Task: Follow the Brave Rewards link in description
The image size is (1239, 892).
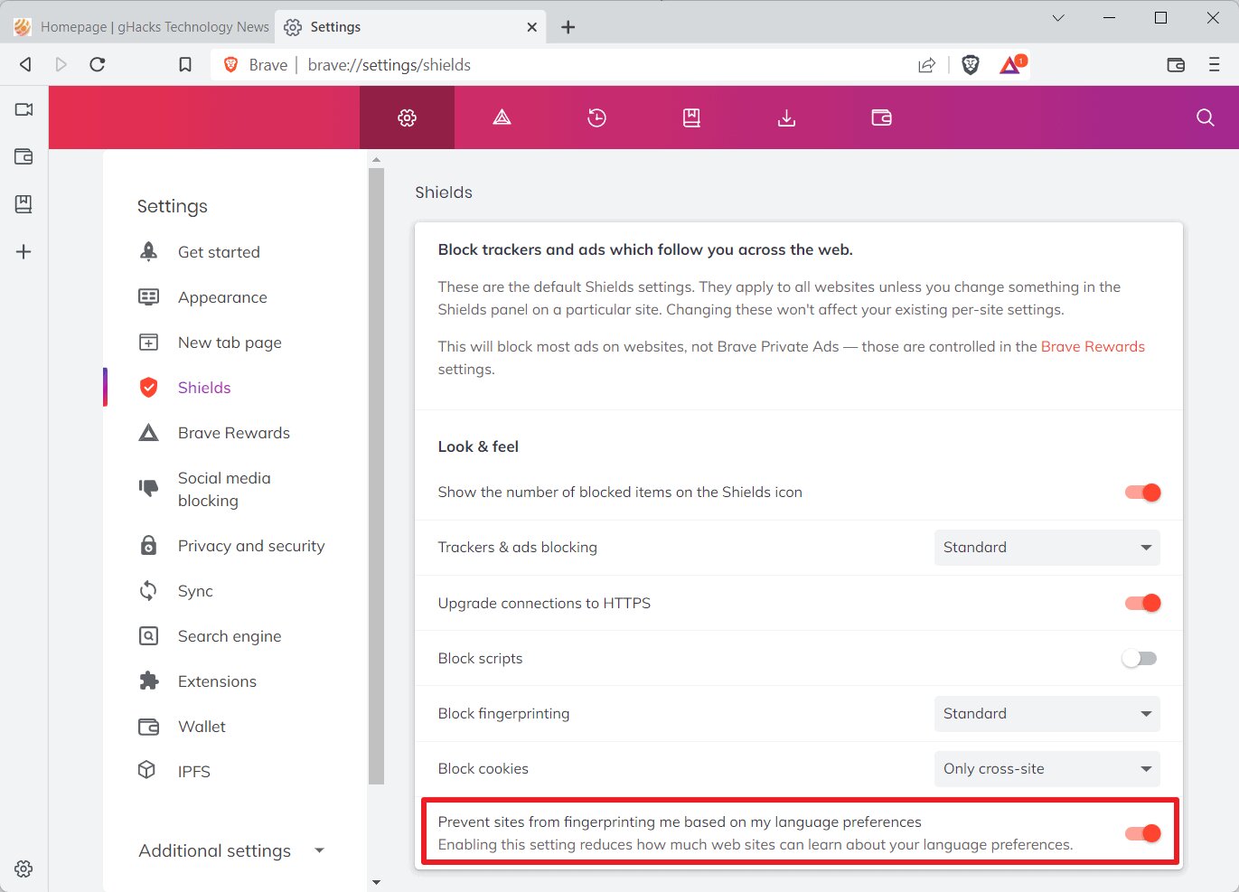Action: 1093,346
